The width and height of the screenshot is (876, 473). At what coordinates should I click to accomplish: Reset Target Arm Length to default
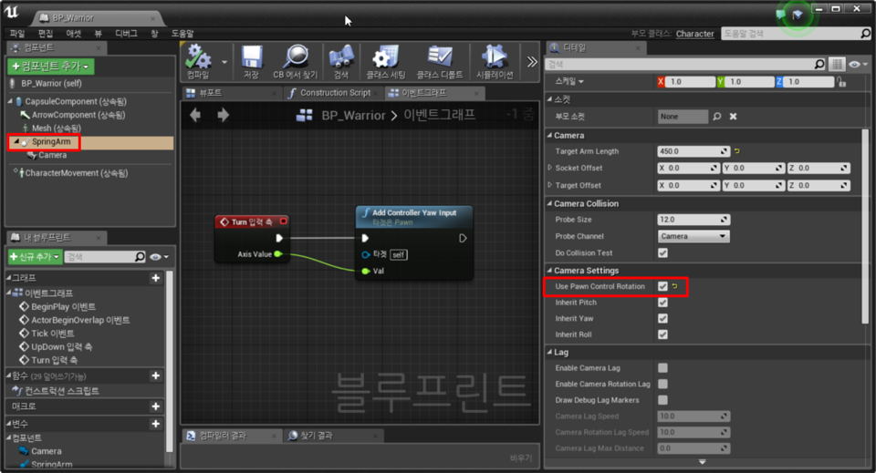click(737, 151)
